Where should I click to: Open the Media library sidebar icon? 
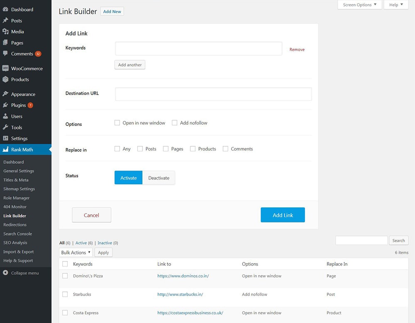(x=5, y=32)
